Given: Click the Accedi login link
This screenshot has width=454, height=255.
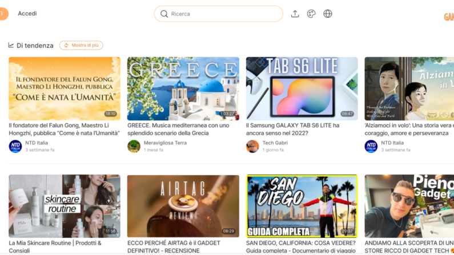Looking at the screenshot, I should 27,14.
